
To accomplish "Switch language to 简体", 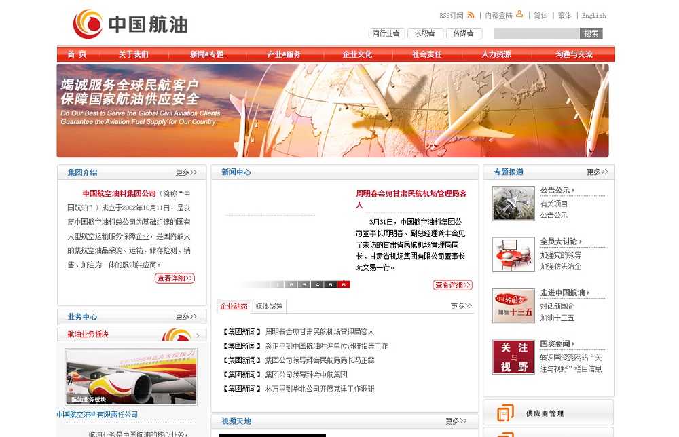I will pyautogui.click(x=540, y=16).
